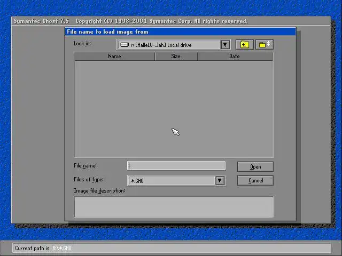This screenshot has height=256, width=342.
Task: Sort by the Date column header
Action: (x=235, y=57)
